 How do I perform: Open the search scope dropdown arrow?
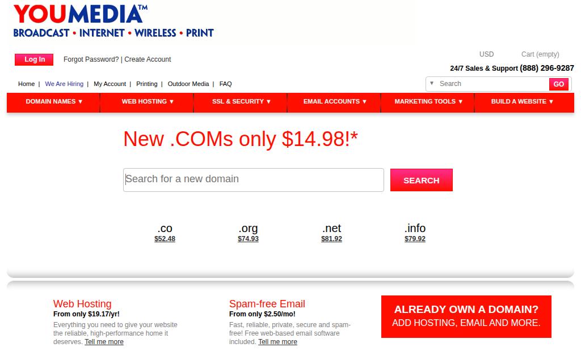coord(432,84)
